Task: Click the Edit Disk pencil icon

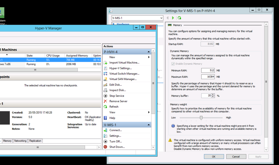Action: pyautogui.click(x=105, y=85)
